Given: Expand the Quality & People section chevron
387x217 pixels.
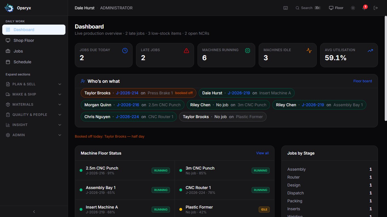Looking at the screenshot, I should click(x=60, y=115).
